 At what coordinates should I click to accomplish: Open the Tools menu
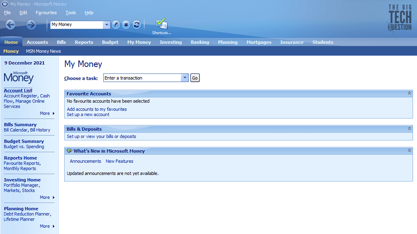click(71, 12)
